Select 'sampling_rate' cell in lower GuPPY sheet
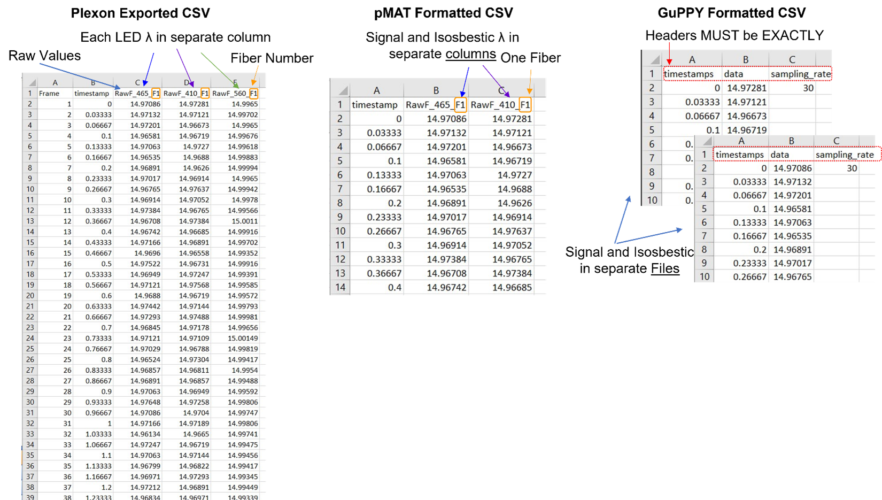882x500 pixels. click(x=846, y=155)
